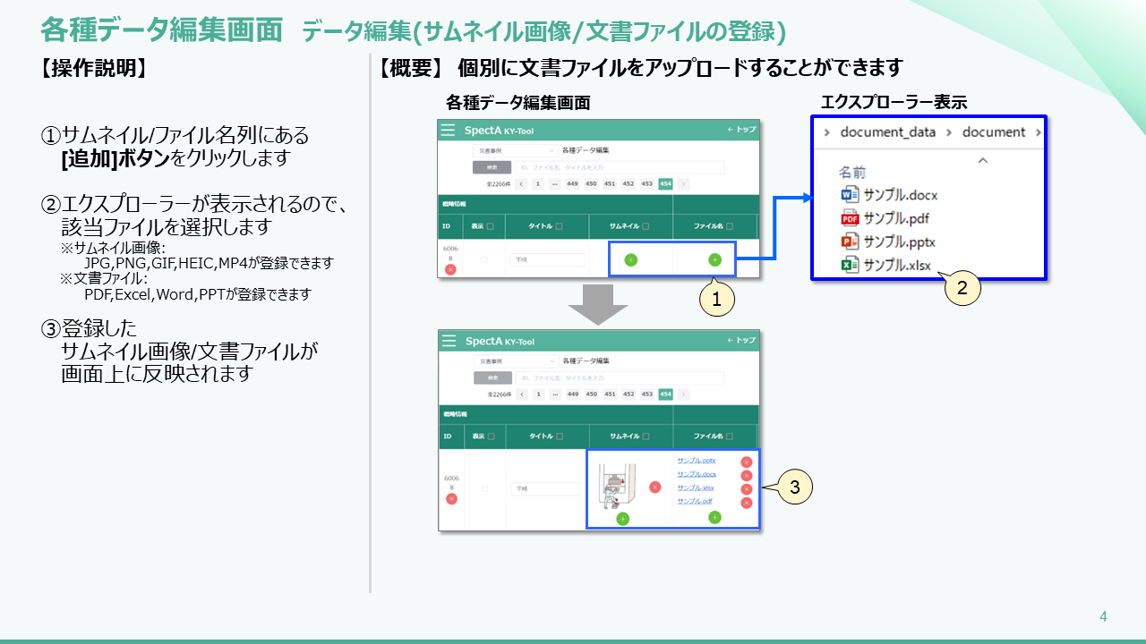Delete サンプル.pptx with its red X button
Image resolution: width=1146 pixels, height=644 pixels.
coord(747,462)
